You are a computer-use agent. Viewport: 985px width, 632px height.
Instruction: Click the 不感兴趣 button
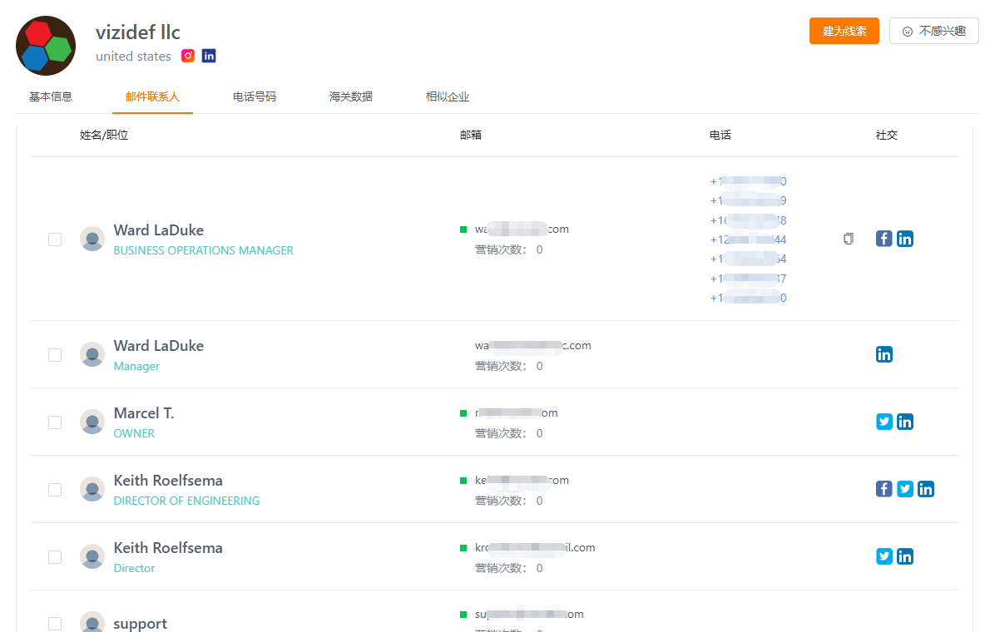[x=933, y=31]
